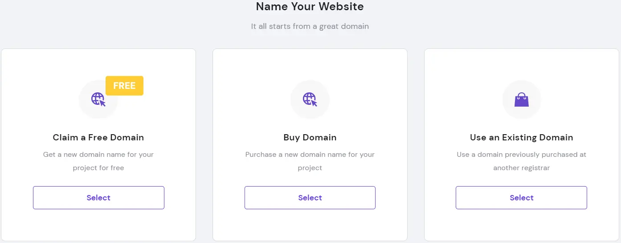This screenshot has width=621, height=243.
Task: Click the 'Claim a Free Domain' title
Action: tap(98, 137)
